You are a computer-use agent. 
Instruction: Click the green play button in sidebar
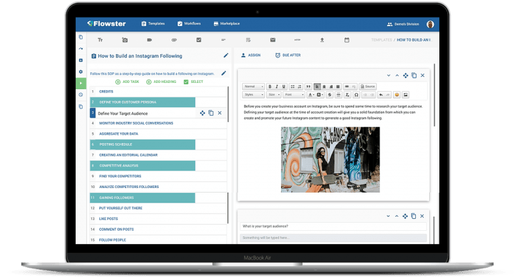point(80,83)
